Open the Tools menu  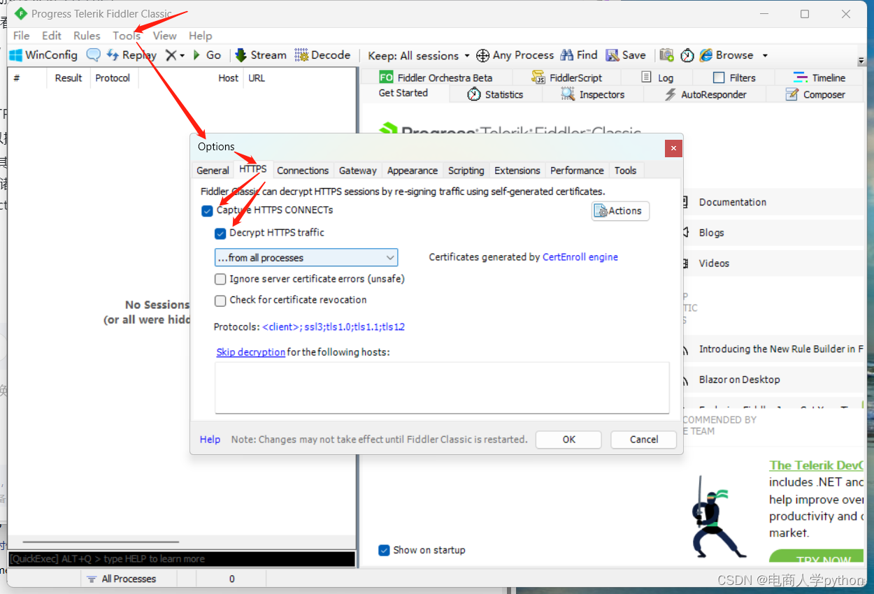click(x=127, y=36)
